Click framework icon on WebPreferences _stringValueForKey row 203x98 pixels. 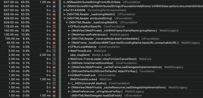tap(54, 91)
